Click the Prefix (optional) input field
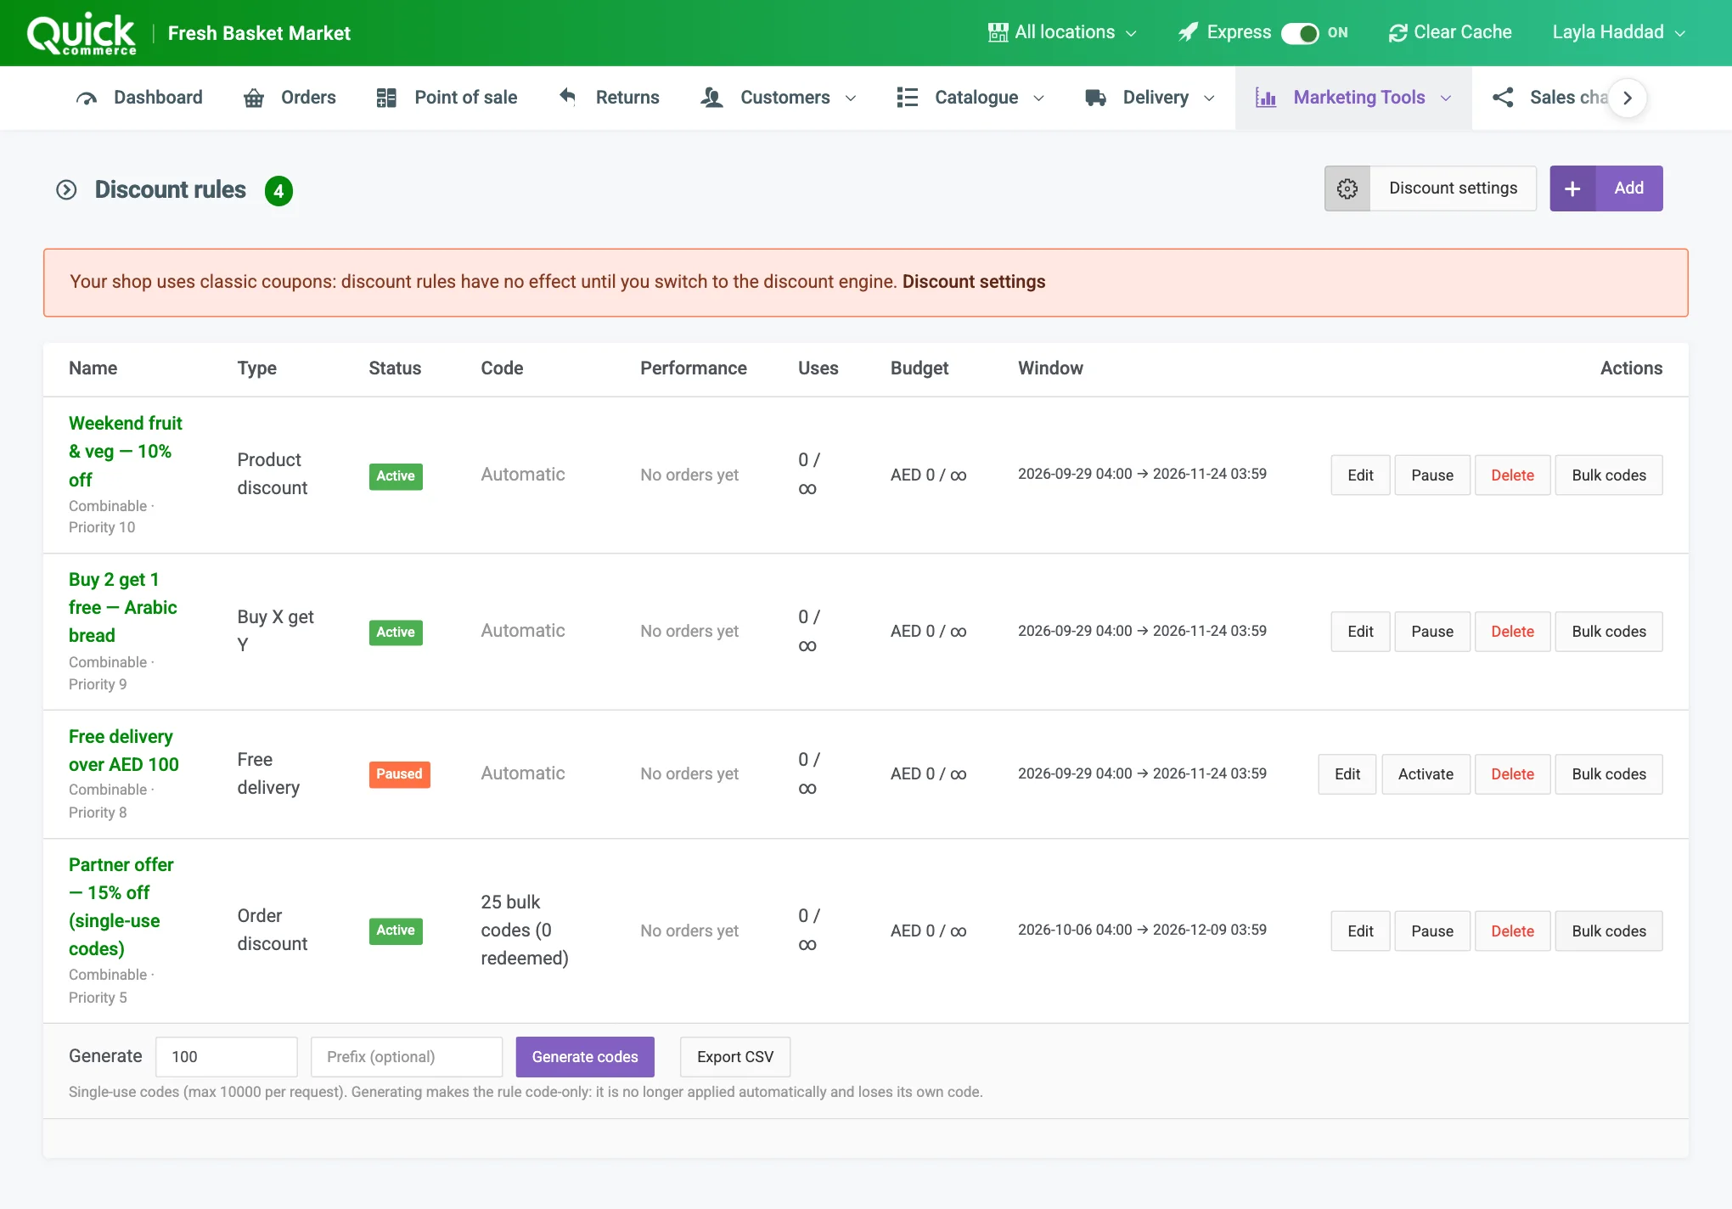1732x1209 pixels. [407, 1057]
